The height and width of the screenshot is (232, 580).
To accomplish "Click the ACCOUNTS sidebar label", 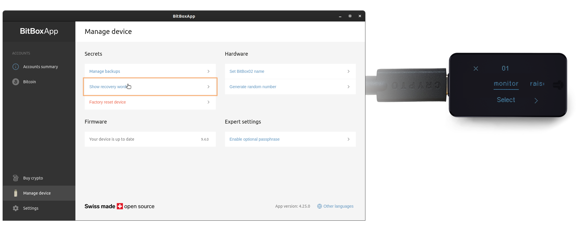I will [21, 53].
